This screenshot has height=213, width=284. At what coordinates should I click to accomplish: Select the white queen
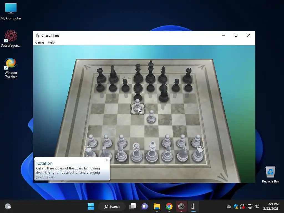136,153
